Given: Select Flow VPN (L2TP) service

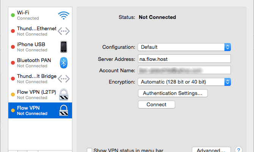Looking at the screenshot, I should pos(34,95).
